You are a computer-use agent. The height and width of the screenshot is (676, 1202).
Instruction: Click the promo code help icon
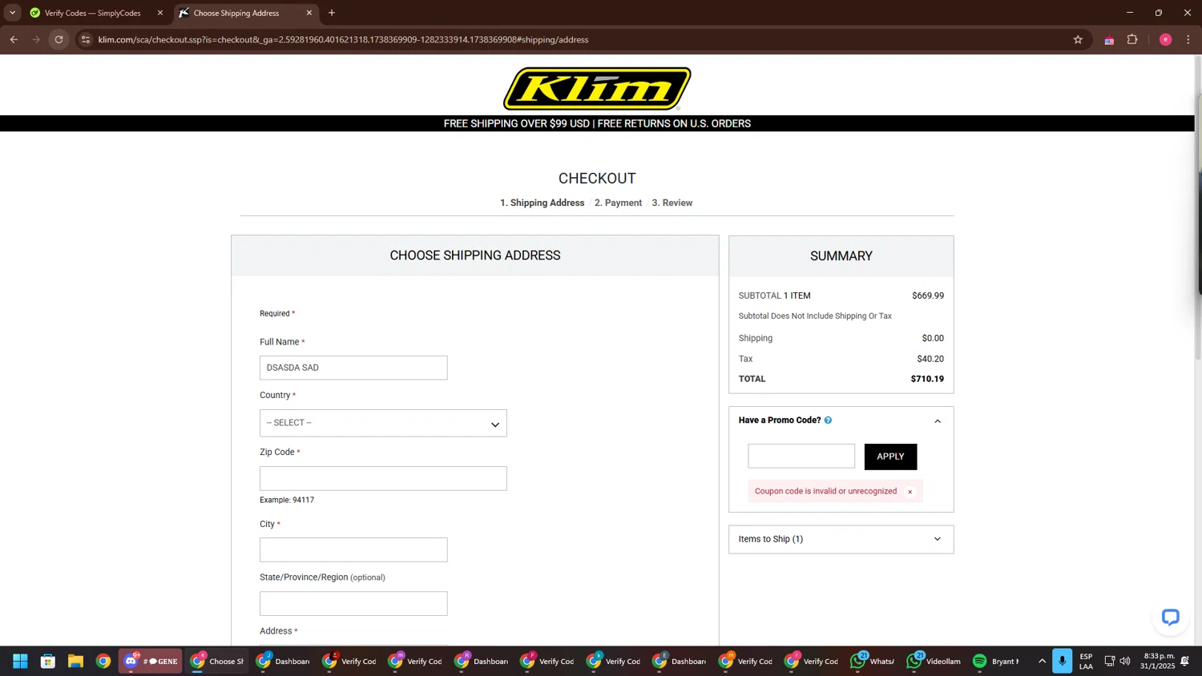coord(828,420)
